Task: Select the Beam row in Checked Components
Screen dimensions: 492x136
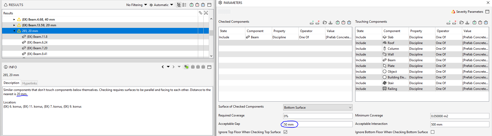Action: [x=285, y=37]
